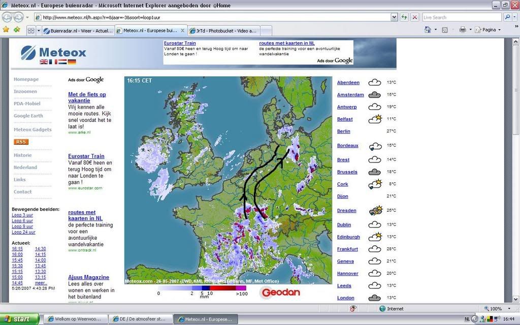The width and height of the screenshot is (520, 325).
Task: Open the Eurostar Train banner ad link
Action: click(180, 43)
